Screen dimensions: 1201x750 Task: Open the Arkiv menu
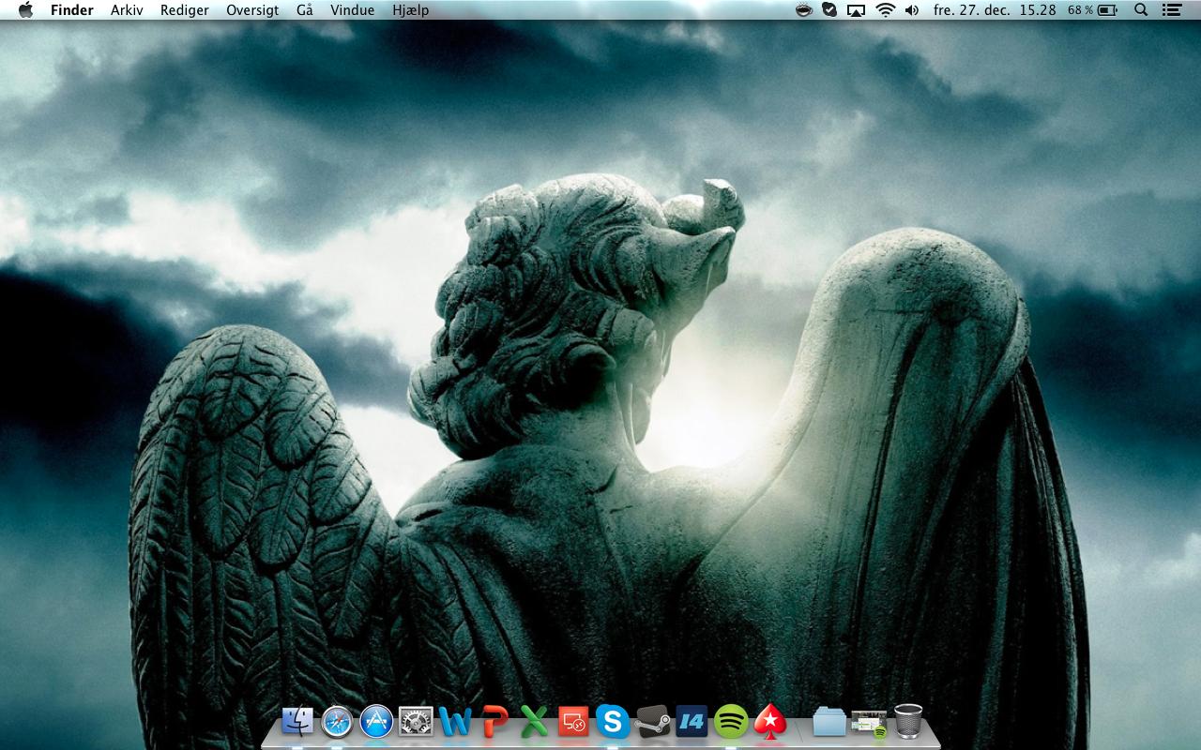tap(127, 10)
